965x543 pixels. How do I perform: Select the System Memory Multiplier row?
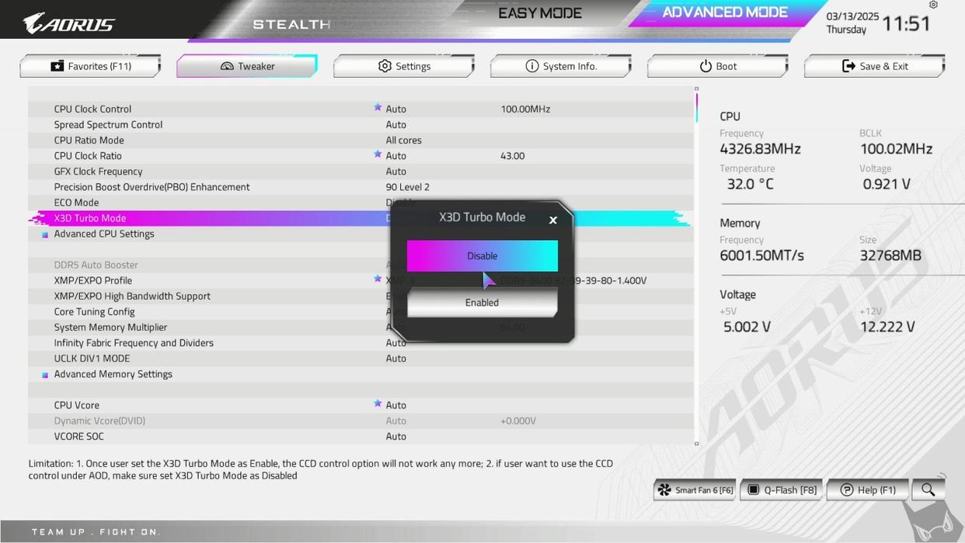point(361,327)
